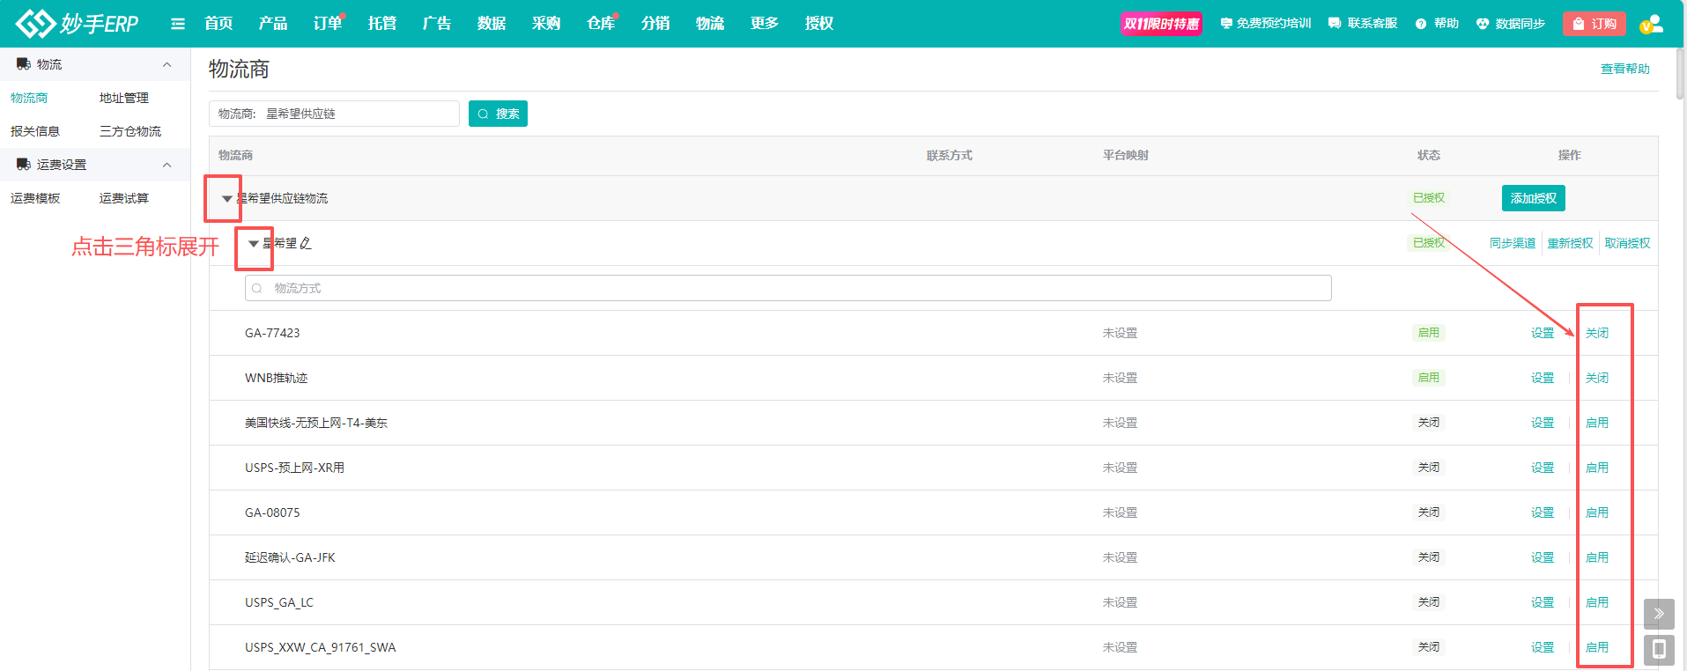Click the 同步渠道 link
The width and height of the screenshot is (1687, 671).
(x=1512, y=243)
